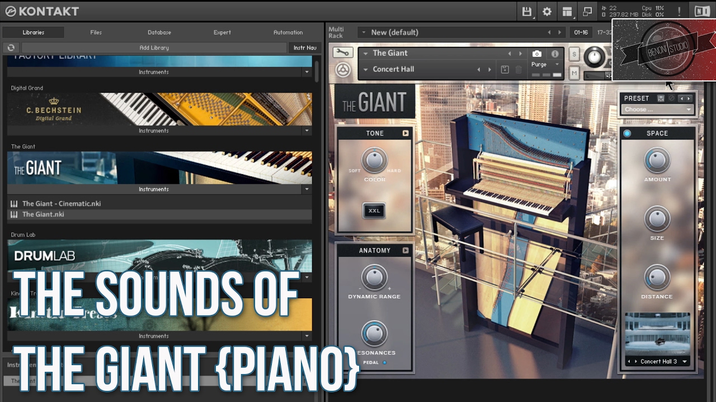Switch to the Files tab
Screen dimensions: 716x402
[x=96, y=32]
